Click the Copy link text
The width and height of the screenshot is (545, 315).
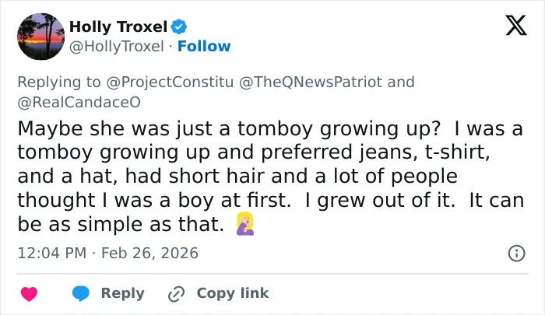pos(233,293)
